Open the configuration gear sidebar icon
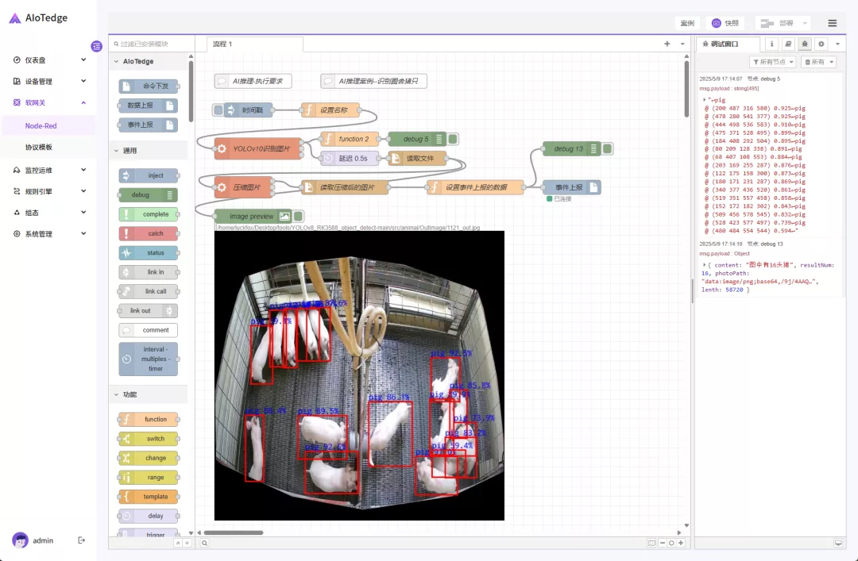 click(x=821, y=44)
